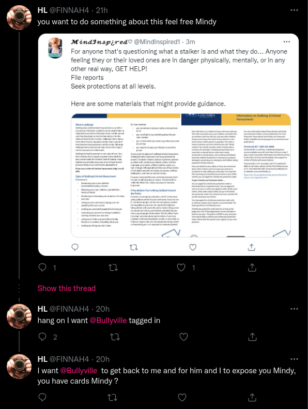Open the stalking information pamphlet image

point(181,176)
